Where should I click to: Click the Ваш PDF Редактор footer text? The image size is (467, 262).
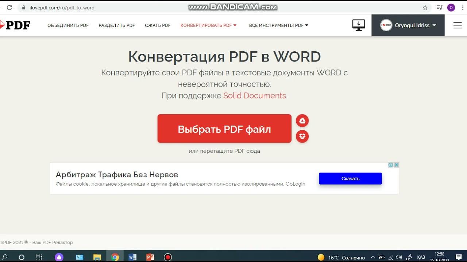53,242
